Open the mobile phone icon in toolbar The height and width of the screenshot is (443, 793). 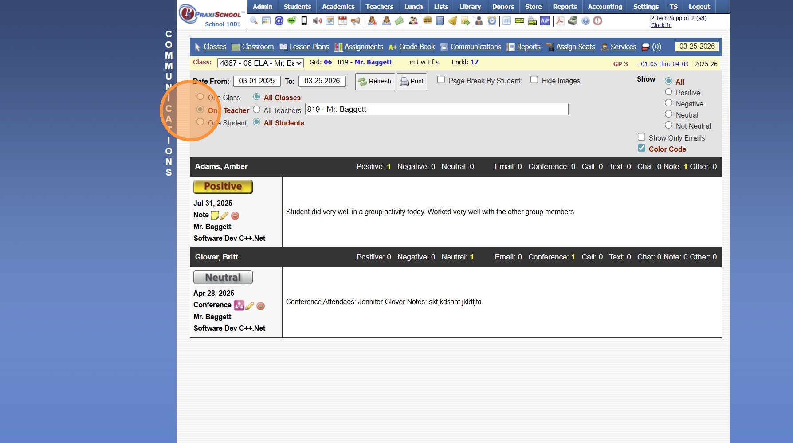pyautogui.click(x=304, y=21)
